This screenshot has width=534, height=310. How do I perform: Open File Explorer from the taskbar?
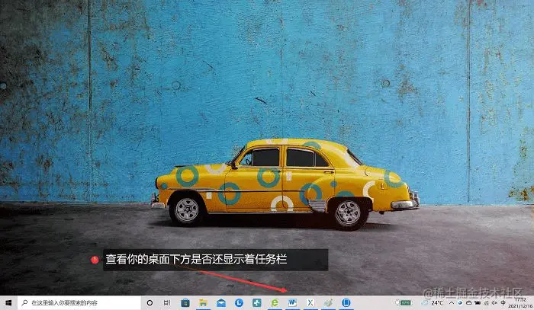pos(204,302)
